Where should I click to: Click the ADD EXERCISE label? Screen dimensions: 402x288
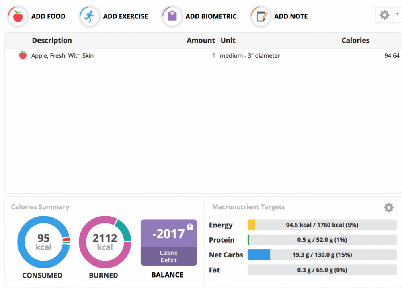[125, 16]
